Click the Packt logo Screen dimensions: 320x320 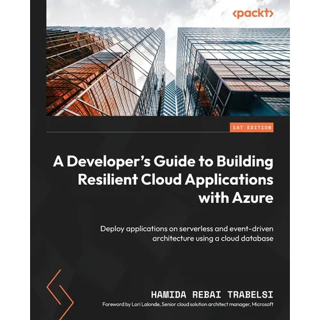[x=253, y=13]
